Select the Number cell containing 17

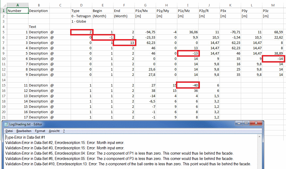click(18, 117)
